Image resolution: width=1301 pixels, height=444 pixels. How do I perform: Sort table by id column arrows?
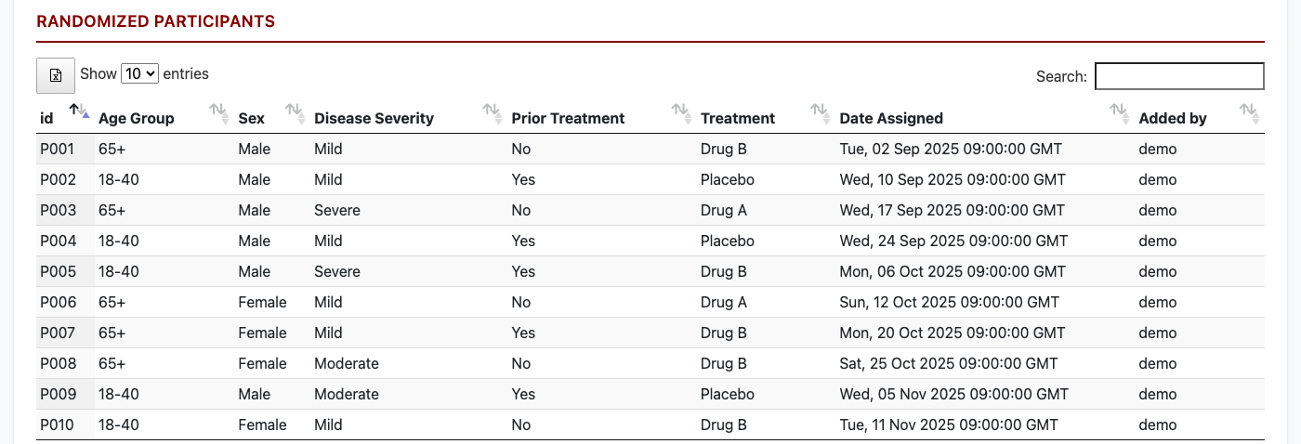(79, 112)
